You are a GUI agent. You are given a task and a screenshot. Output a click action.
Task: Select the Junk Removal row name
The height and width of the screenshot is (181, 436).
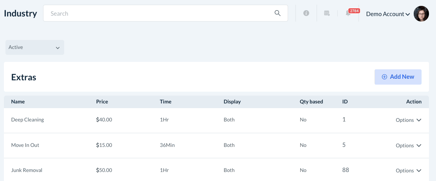[27, 170]
